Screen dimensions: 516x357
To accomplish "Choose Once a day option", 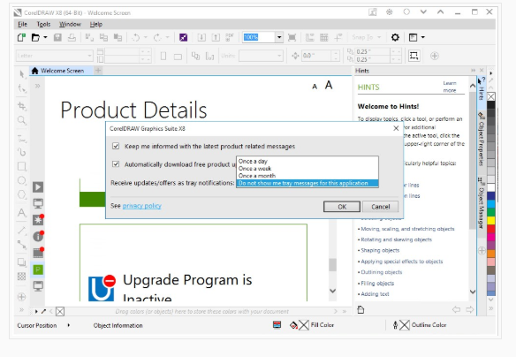I will pyautogui.click(x=307, y=161).
